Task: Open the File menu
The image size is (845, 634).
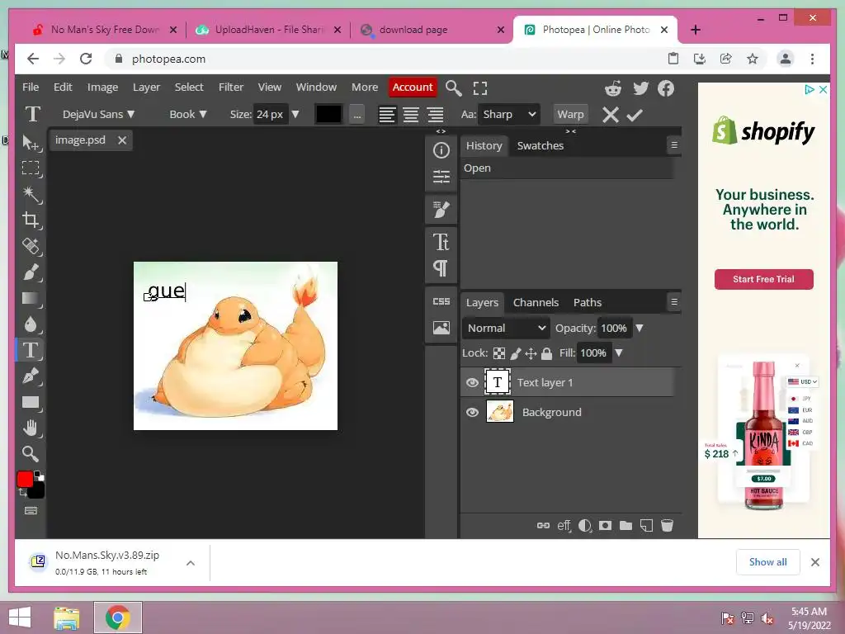Action: click(31, 88)
